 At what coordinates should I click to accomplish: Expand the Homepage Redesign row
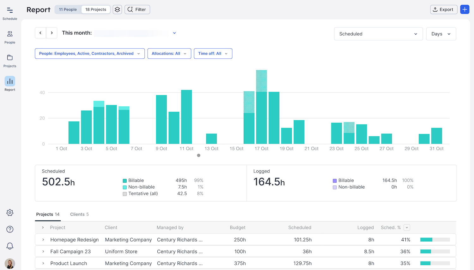click(x=43, y=240)
